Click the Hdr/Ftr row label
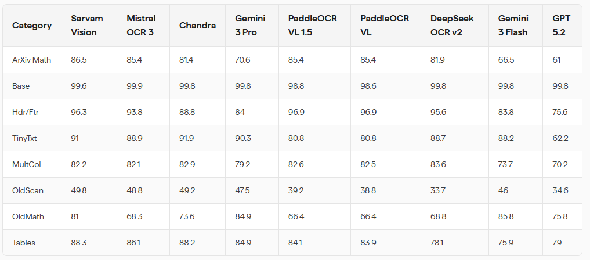This screenshot has width=590, height=260. (24, 112)
